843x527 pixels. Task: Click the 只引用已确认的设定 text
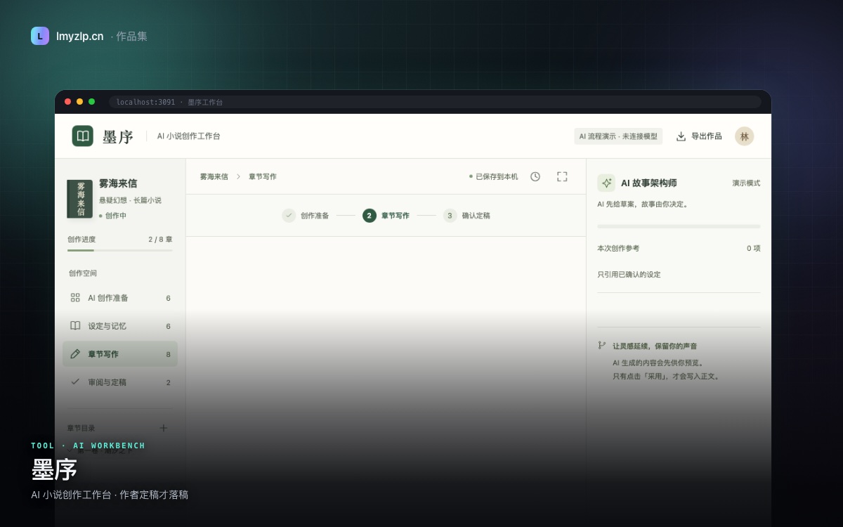pyautogui.click(x=629, y=275)
